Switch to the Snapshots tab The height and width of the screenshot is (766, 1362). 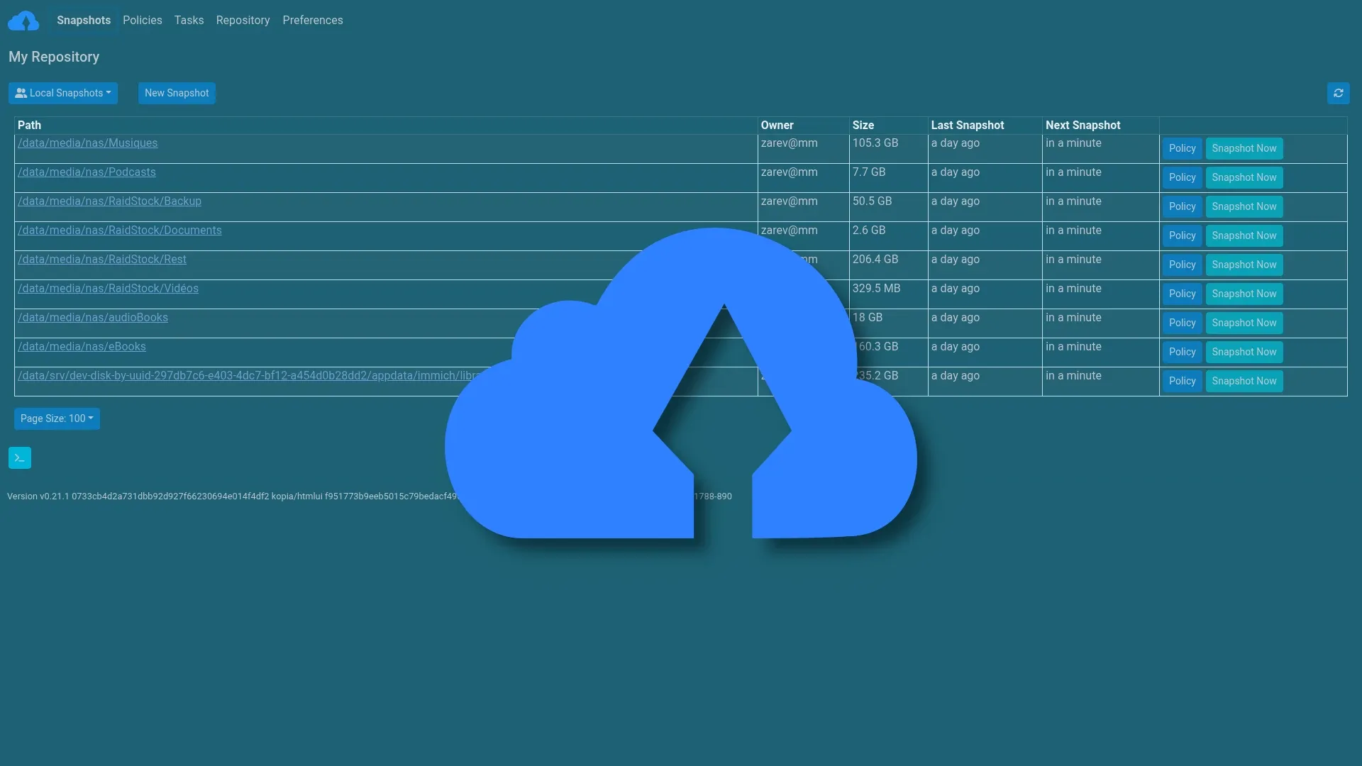[x=84, y=21]
